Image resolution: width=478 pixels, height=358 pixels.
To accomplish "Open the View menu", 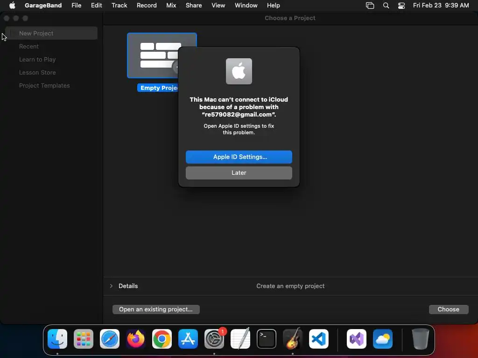I will tap(218, 6).
